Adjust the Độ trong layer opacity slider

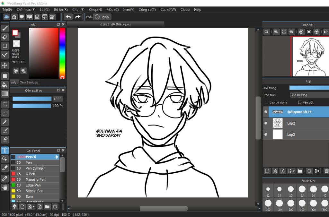click(x=309, y=88)
